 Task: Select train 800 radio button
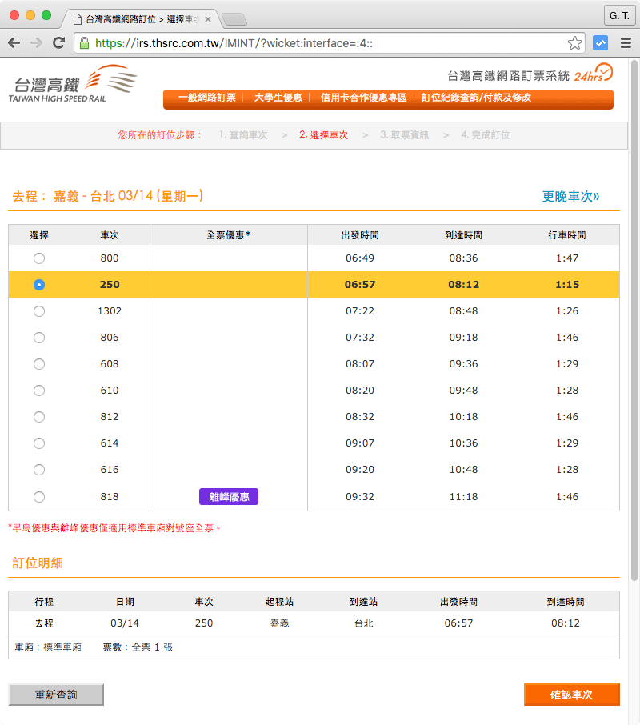point(39,258)
